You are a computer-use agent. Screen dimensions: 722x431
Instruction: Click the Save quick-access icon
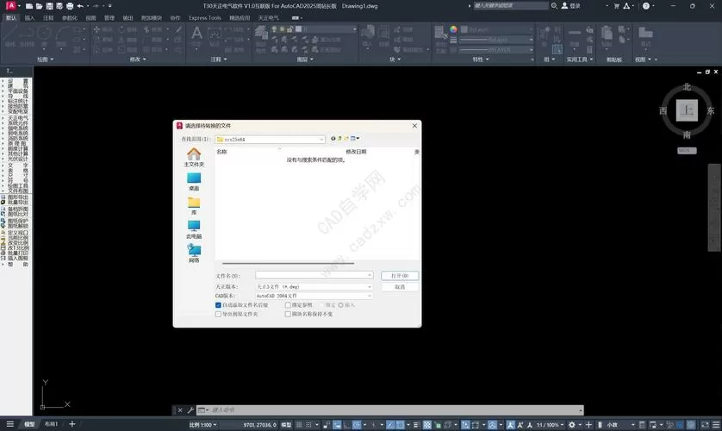point(49,6)
